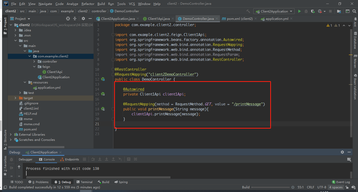Click the Evaluate Expression calculator icon
The height and width of the screenshot is (192, 358).
point(128,159)
